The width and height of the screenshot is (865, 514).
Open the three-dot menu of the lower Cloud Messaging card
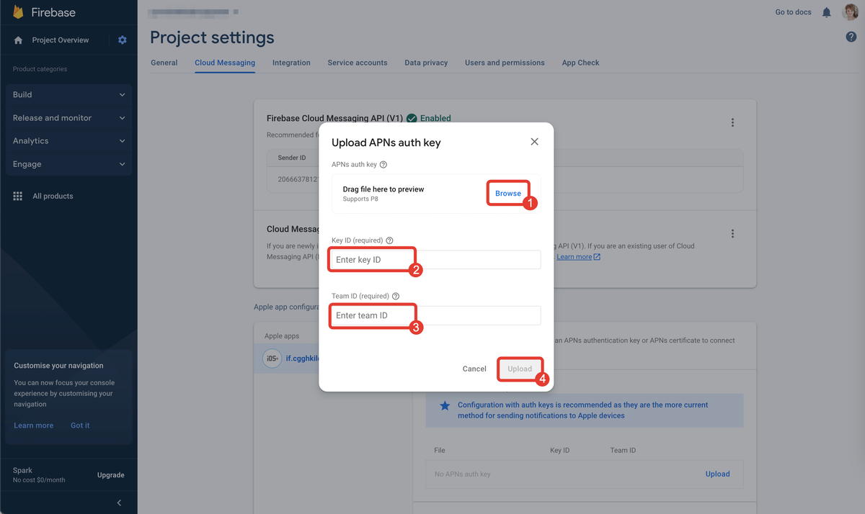732,234
